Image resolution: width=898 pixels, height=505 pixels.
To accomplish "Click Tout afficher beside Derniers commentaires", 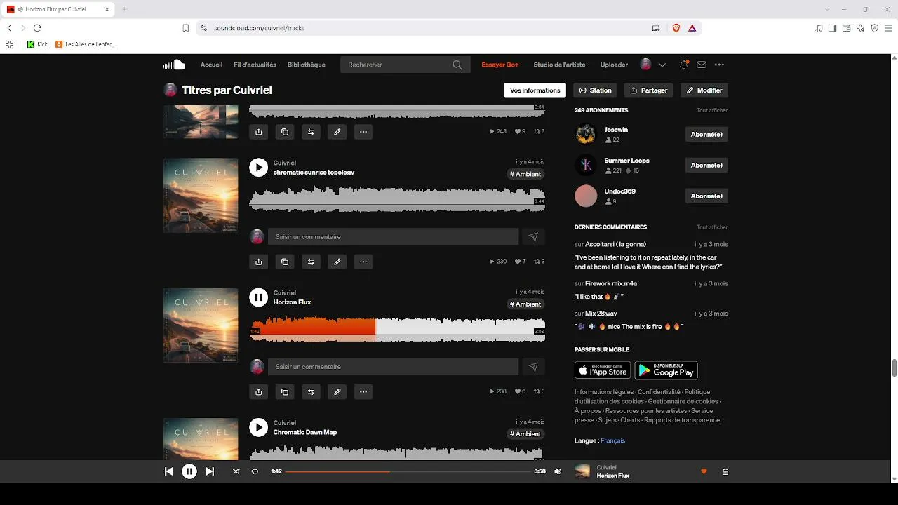I will tap(712, 227).
